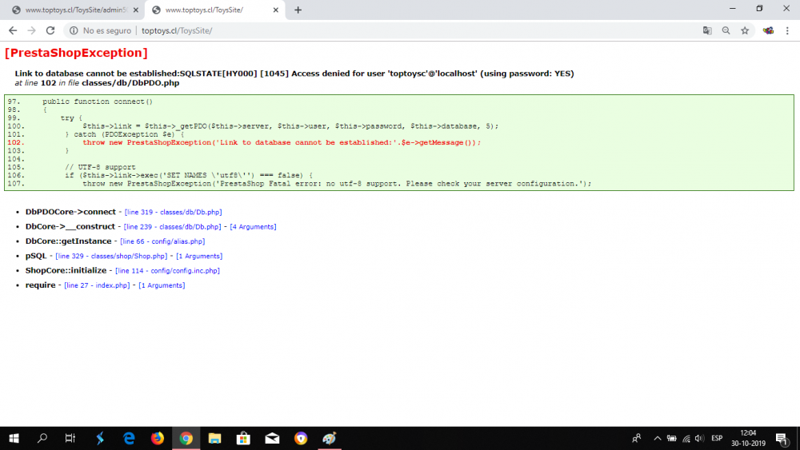Open the colorful browser extension icon
Image resolution: width=800 pixels, height=450 pixels.
click(768, 30)
